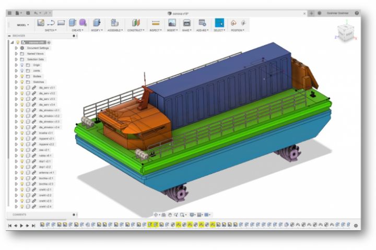376x250 pixels.
Task: Open the data panel grid icon
Action: (x=9, y=13)
